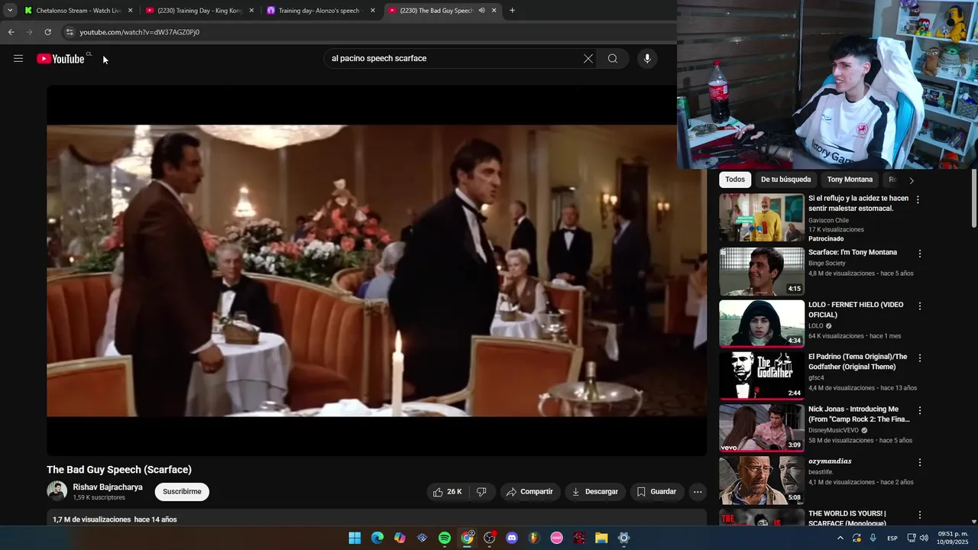This screenshot has width=978, height=550.
Task: Show hidden system tray icons
Action: (840, 538)
